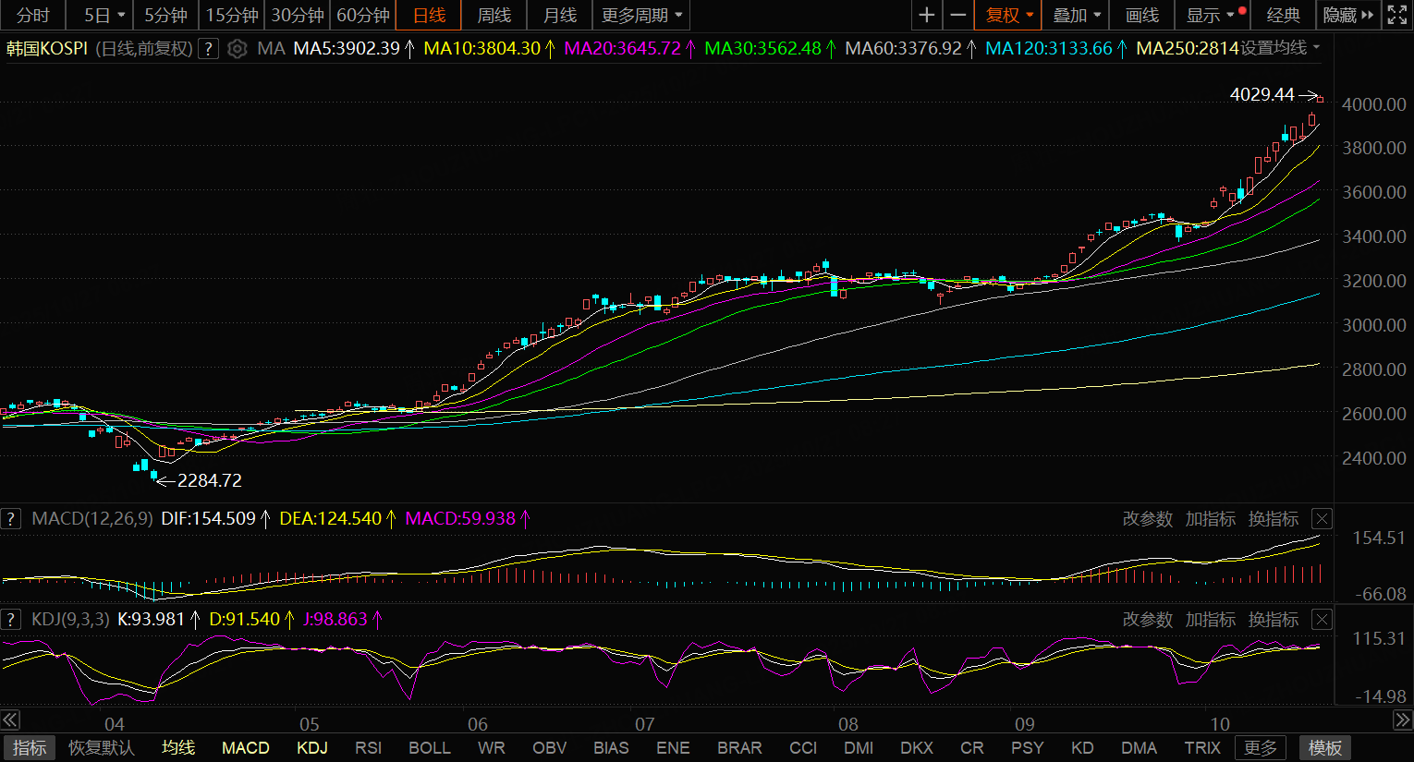The width and height of the screenshot is (1414, 762).
Task: Zoom out the chart with the minus icon
Action: tap(958, 16)
